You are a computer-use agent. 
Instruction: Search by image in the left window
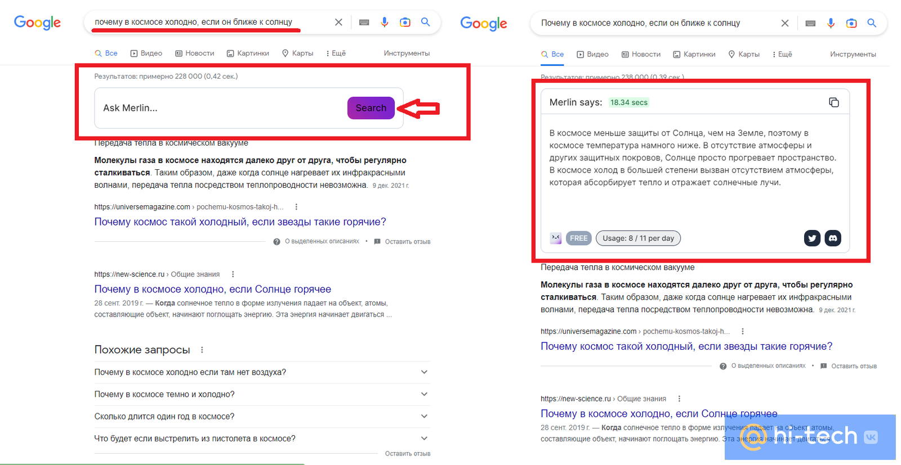(x=405, y=22)
